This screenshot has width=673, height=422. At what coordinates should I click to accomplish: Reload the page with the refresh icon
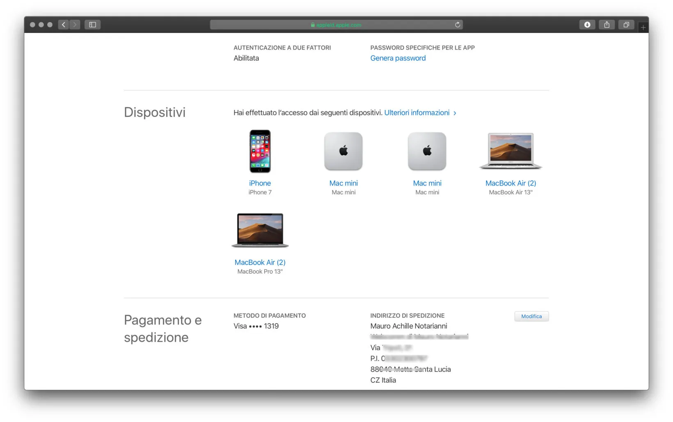click(x=457, y=25)
